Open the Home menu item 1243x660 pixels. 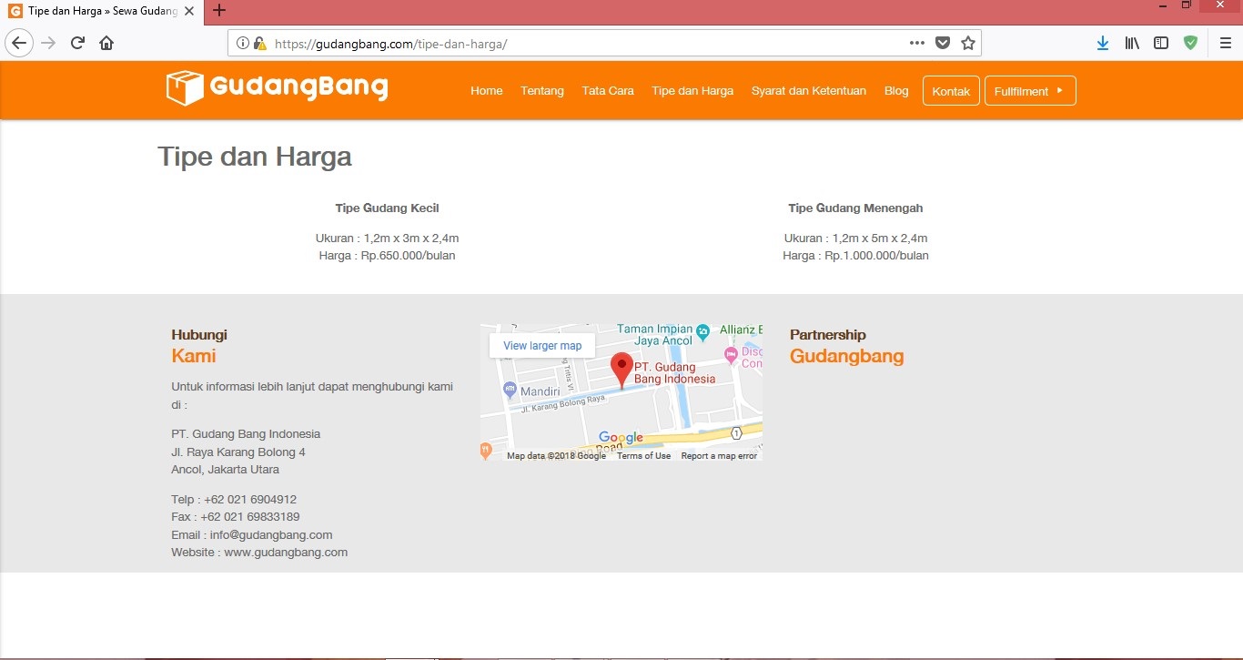pos(487,91)
